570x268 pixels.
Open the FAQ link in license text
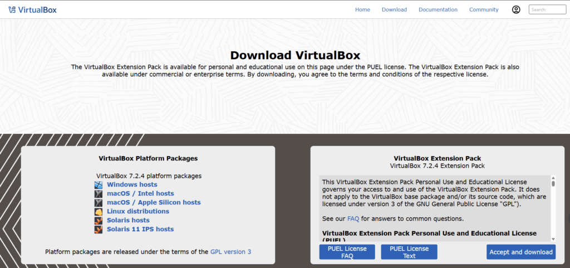353,218
